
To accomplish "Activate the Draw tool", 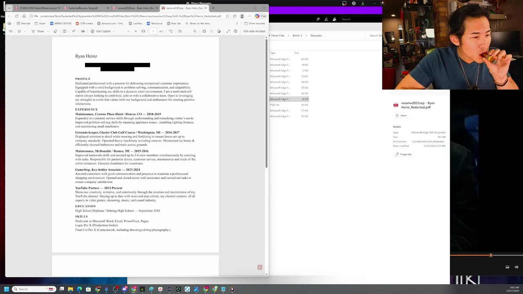I will [38, 31].
